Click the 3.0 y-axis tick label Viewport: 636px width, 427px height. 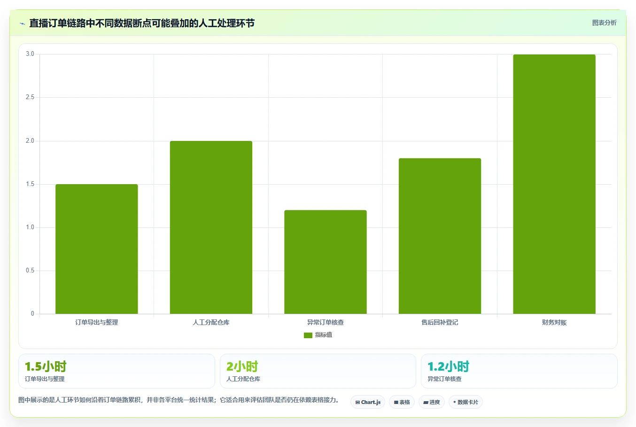[30, 54]
